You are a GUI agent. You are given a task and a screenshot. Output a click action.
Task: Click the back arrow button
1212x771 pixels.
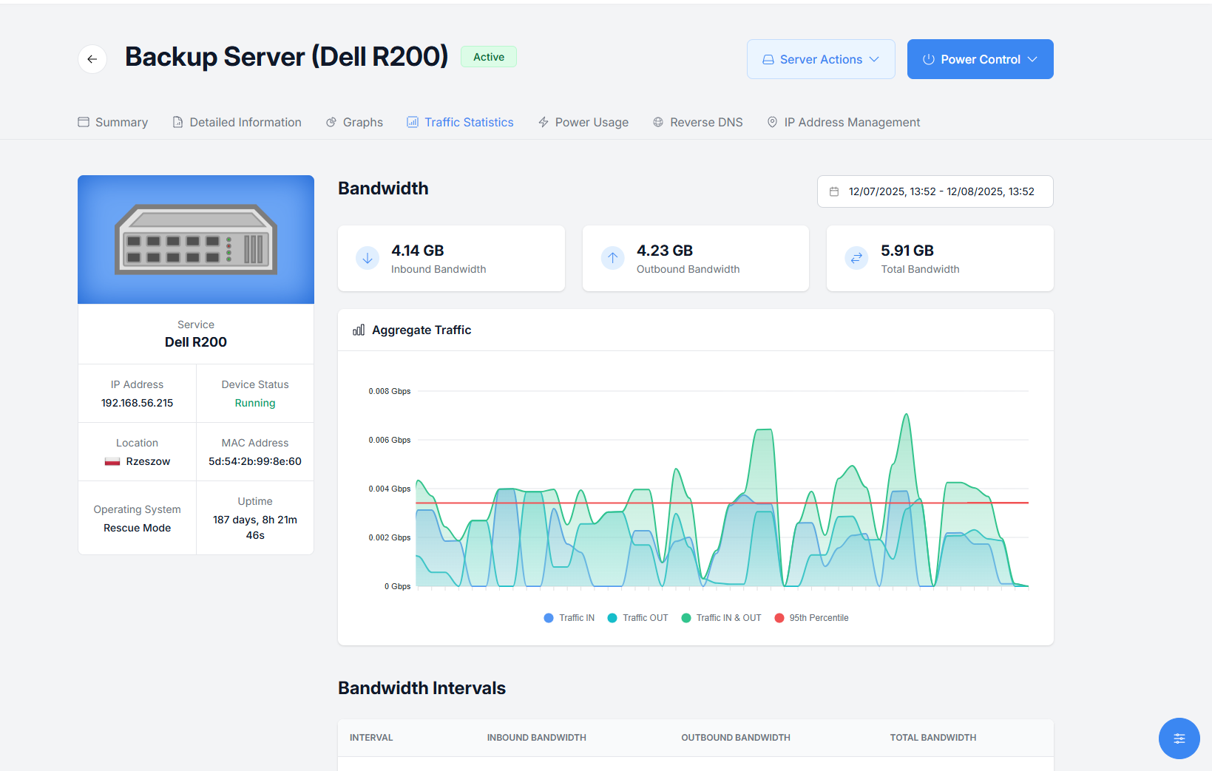click(x=92, y=59)
